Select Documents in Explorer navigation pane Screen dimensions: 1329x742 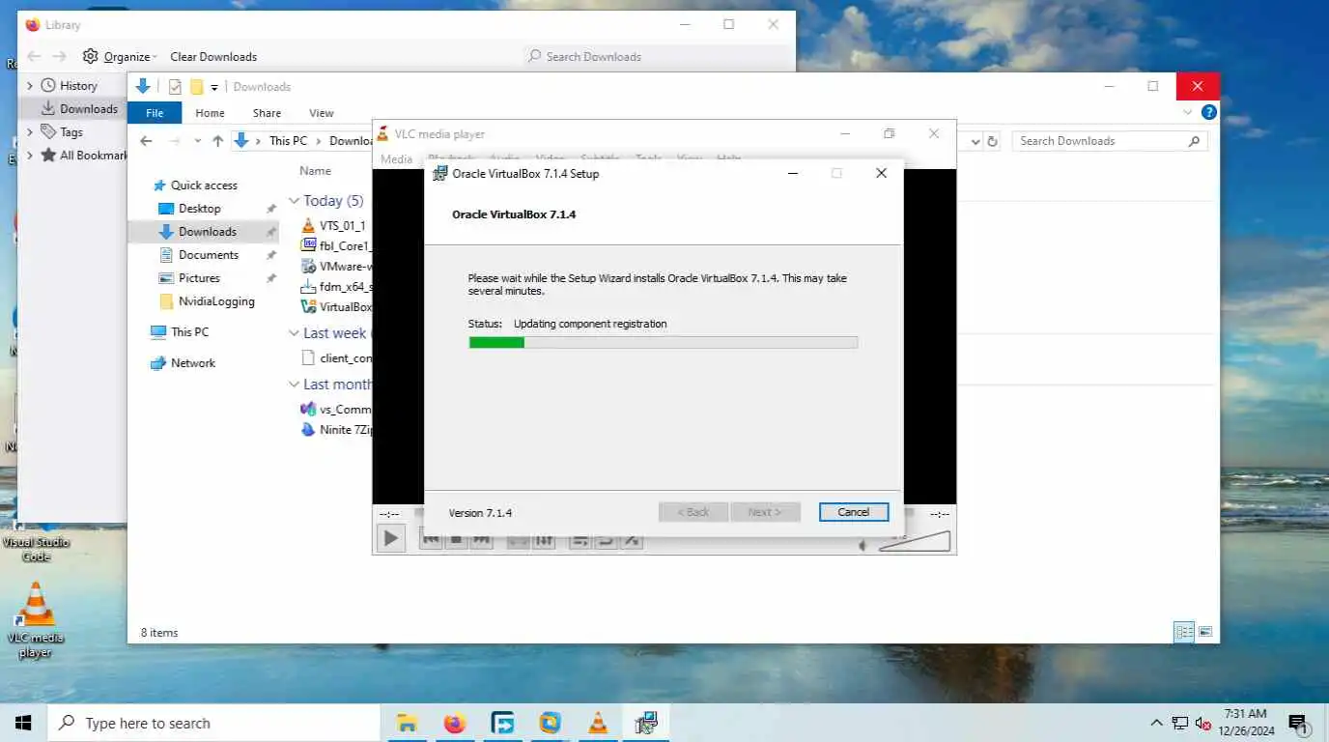pos(208,255)
